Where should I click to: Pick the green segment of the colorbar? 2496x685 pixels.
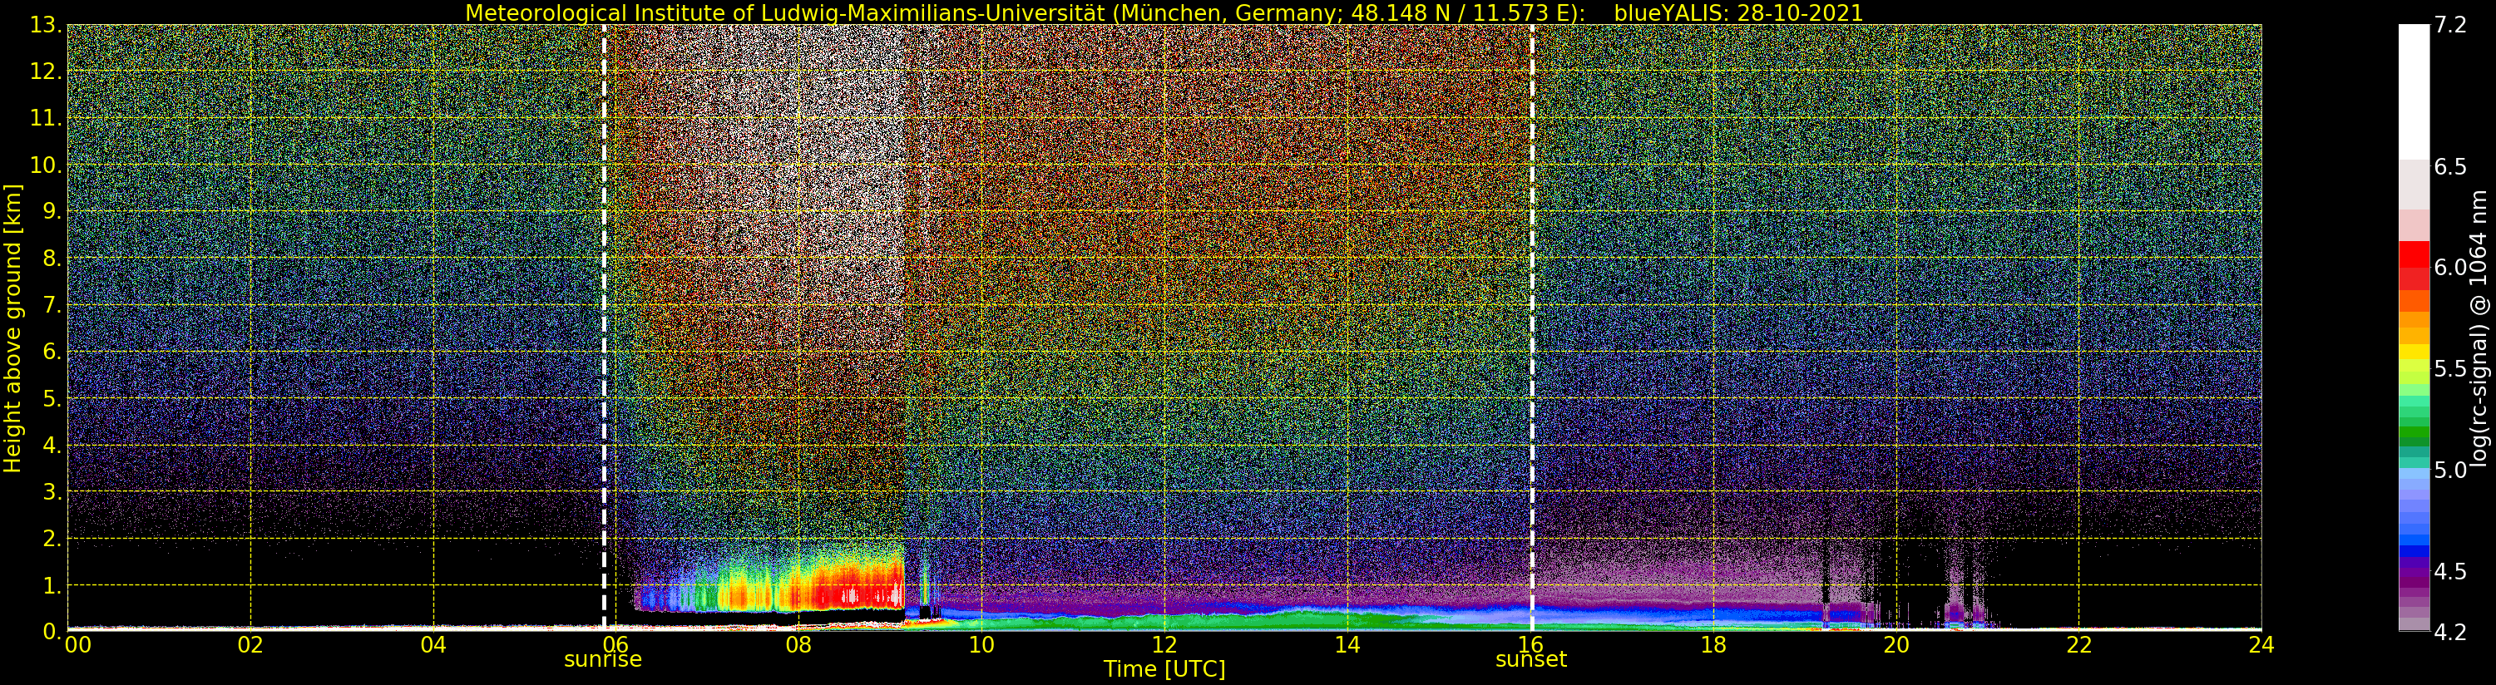[x=2414, y=431]
